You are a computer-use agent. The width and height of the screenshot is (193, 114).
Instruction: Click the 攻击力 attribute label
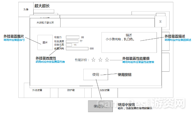click(x=58, y=37)
